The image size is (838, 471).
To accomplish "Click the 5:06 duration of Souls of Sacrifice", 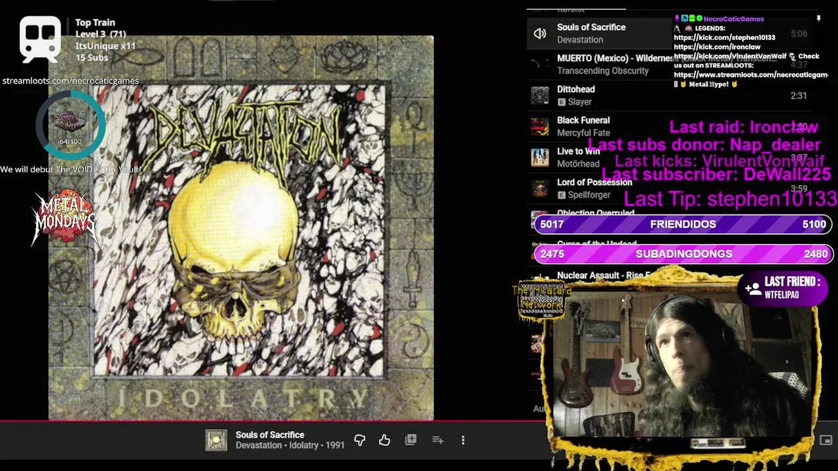I will point(799,33).
